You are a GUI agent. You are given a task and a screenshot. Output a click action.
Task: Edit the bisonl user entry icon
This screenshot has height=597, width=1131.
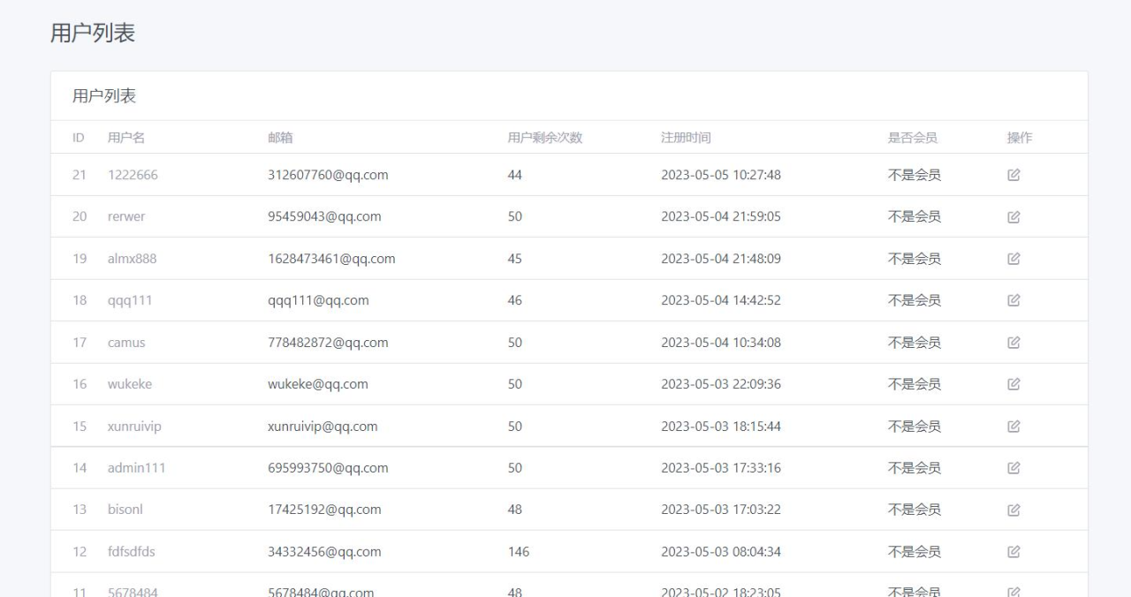(1013, 510)
